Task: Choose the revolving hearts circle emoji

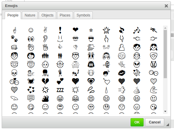Action: [31, 90]
